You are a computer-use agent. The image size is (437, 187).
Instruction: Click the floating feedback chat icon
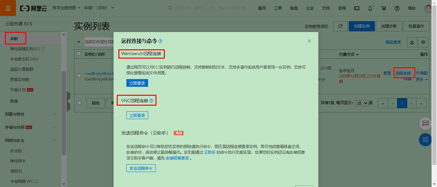click(425, 124)
